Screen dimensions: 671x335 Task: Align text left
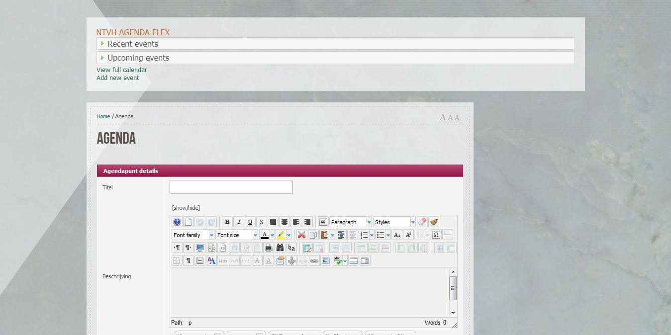point(296,222)
